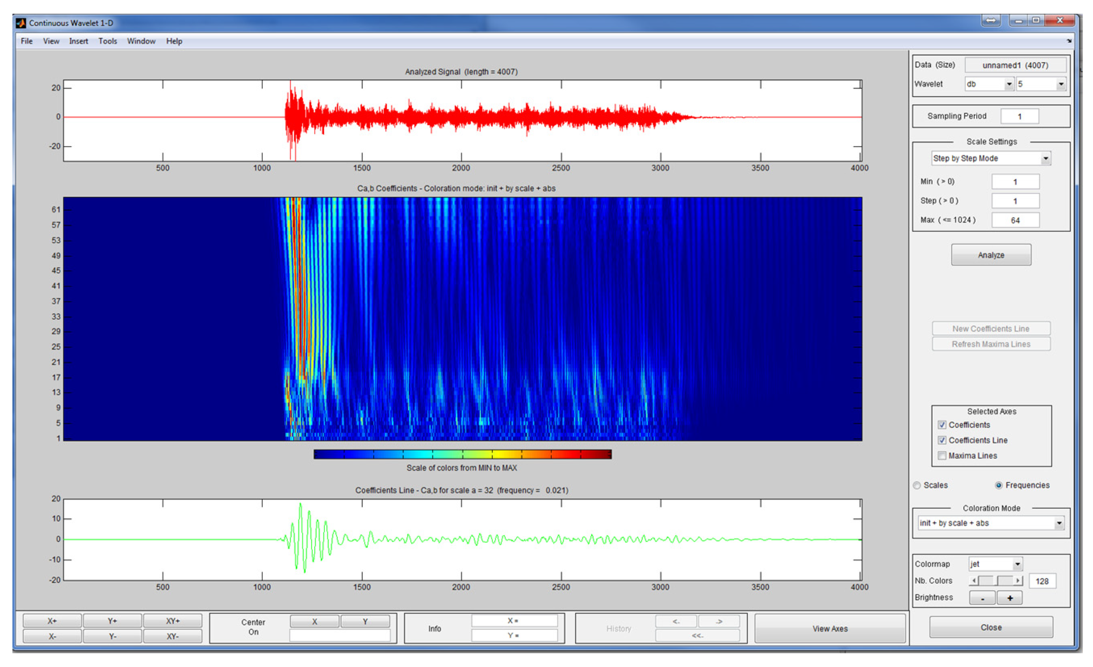Click the history forward arrow button

[718, 621]
